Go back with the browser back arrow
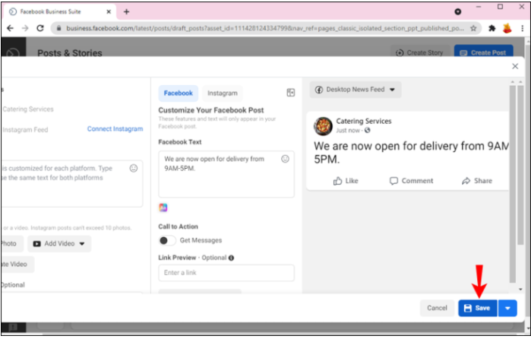Image resolution: width=531 pixels, height=339 pixels. 10,28
